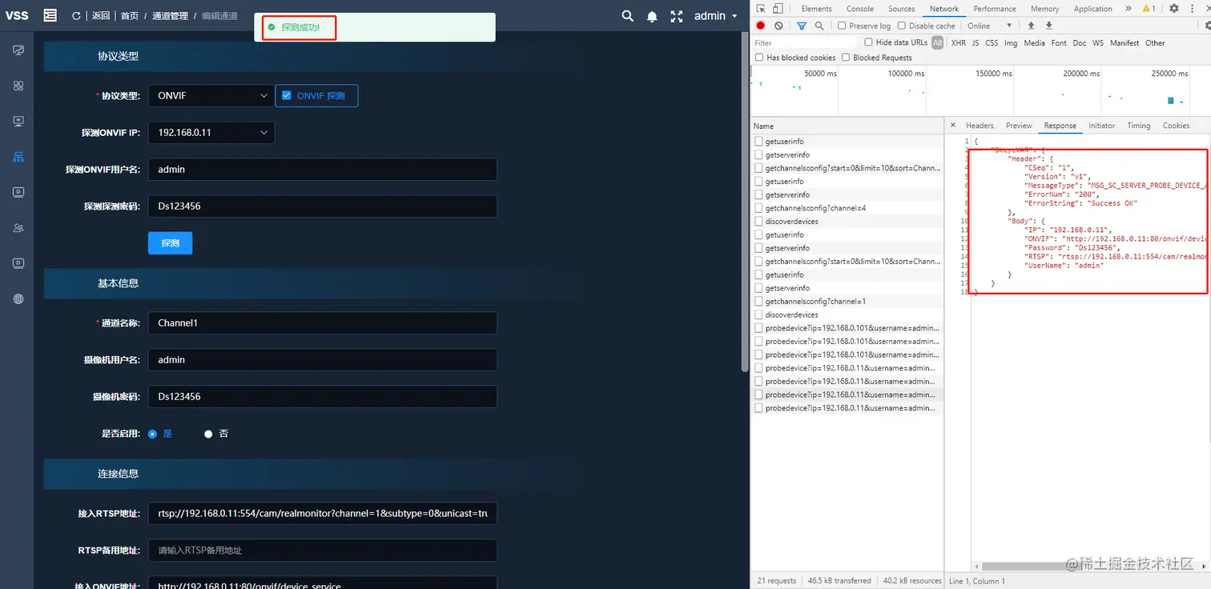Toggle DevTools device toolbar icon

click(x=778, y=9)
